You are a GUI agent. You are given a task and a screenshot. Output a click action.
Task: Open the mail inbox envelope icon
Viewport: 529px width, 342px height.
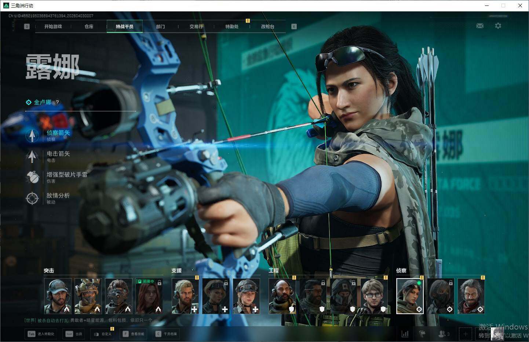(x=479, y=26)
